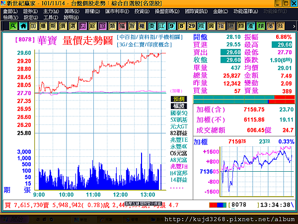
Task: Open the 基 toolbar icon
Action: tap(271, 26)
